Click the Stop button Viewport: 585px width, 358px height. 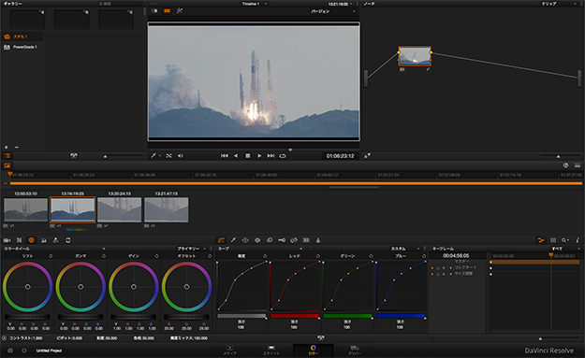[247, 156]
